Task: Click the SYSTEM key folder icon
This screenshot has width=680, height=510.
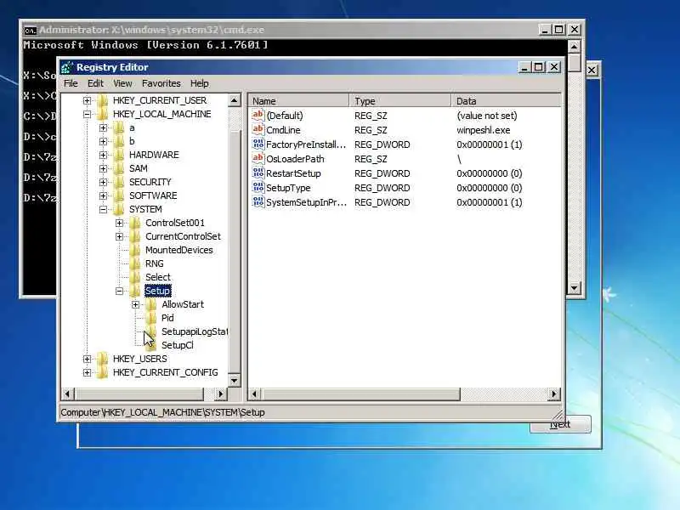Action: coord(119,209)
